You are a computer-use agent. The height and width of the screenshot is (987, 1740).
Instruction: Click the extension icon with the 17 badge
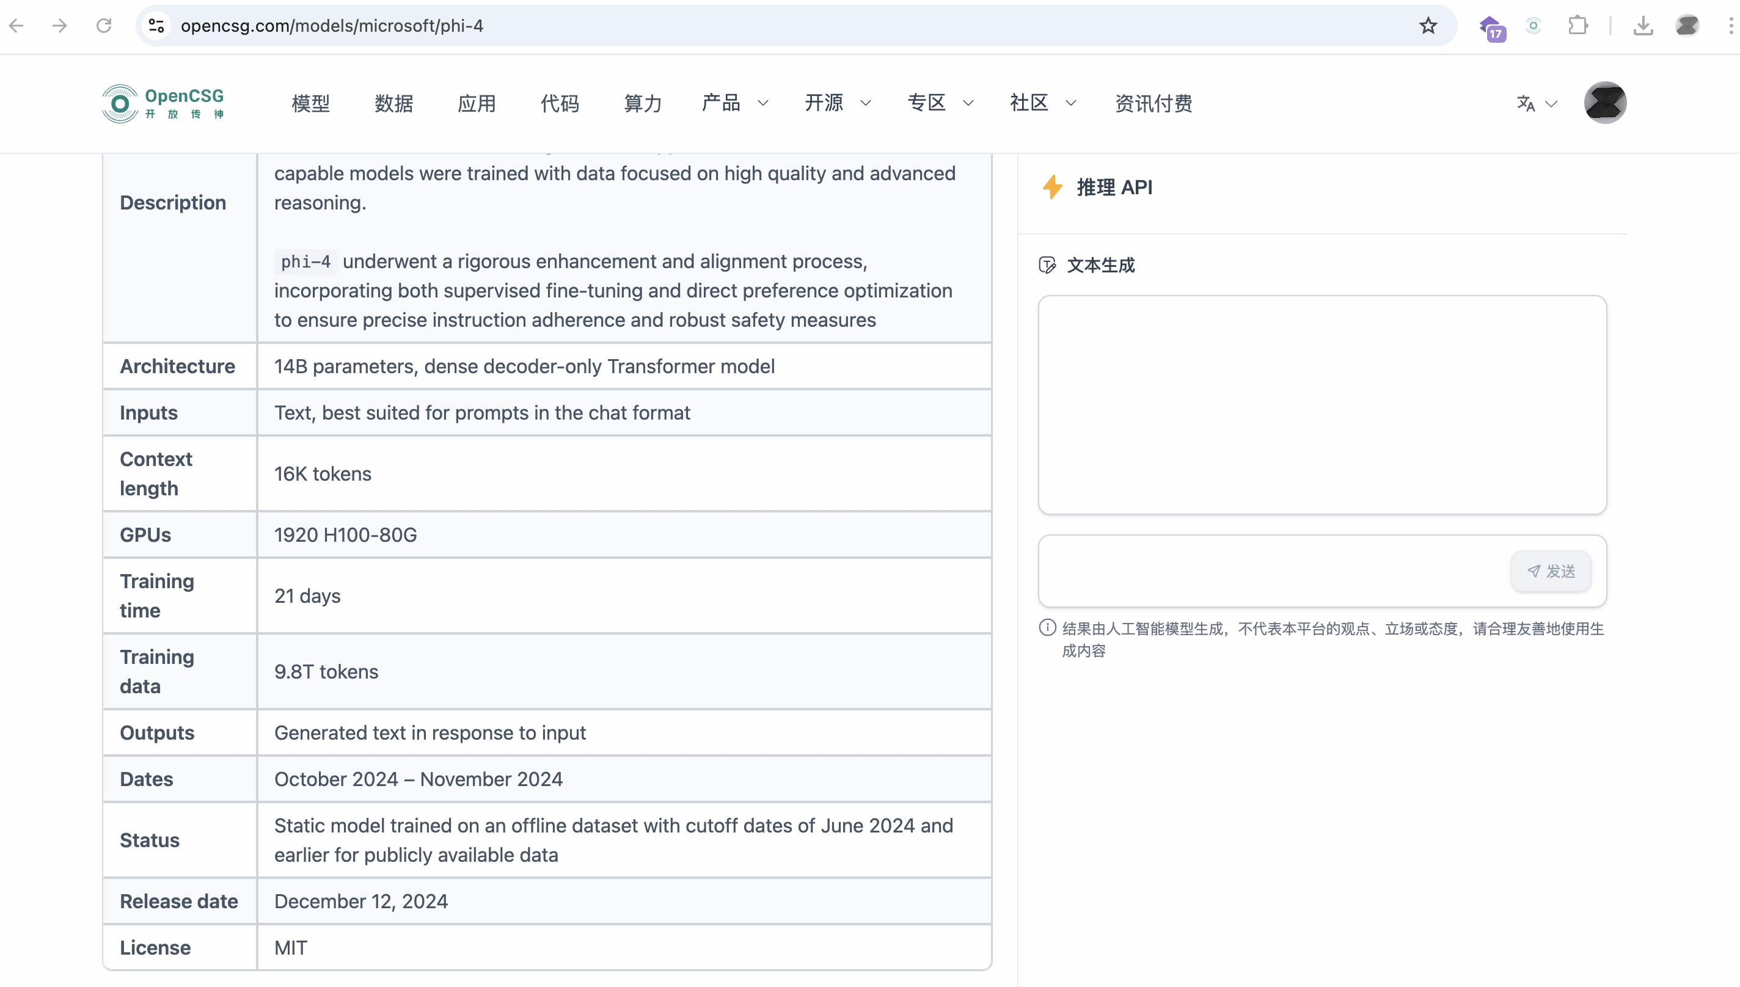point(1492,27)
